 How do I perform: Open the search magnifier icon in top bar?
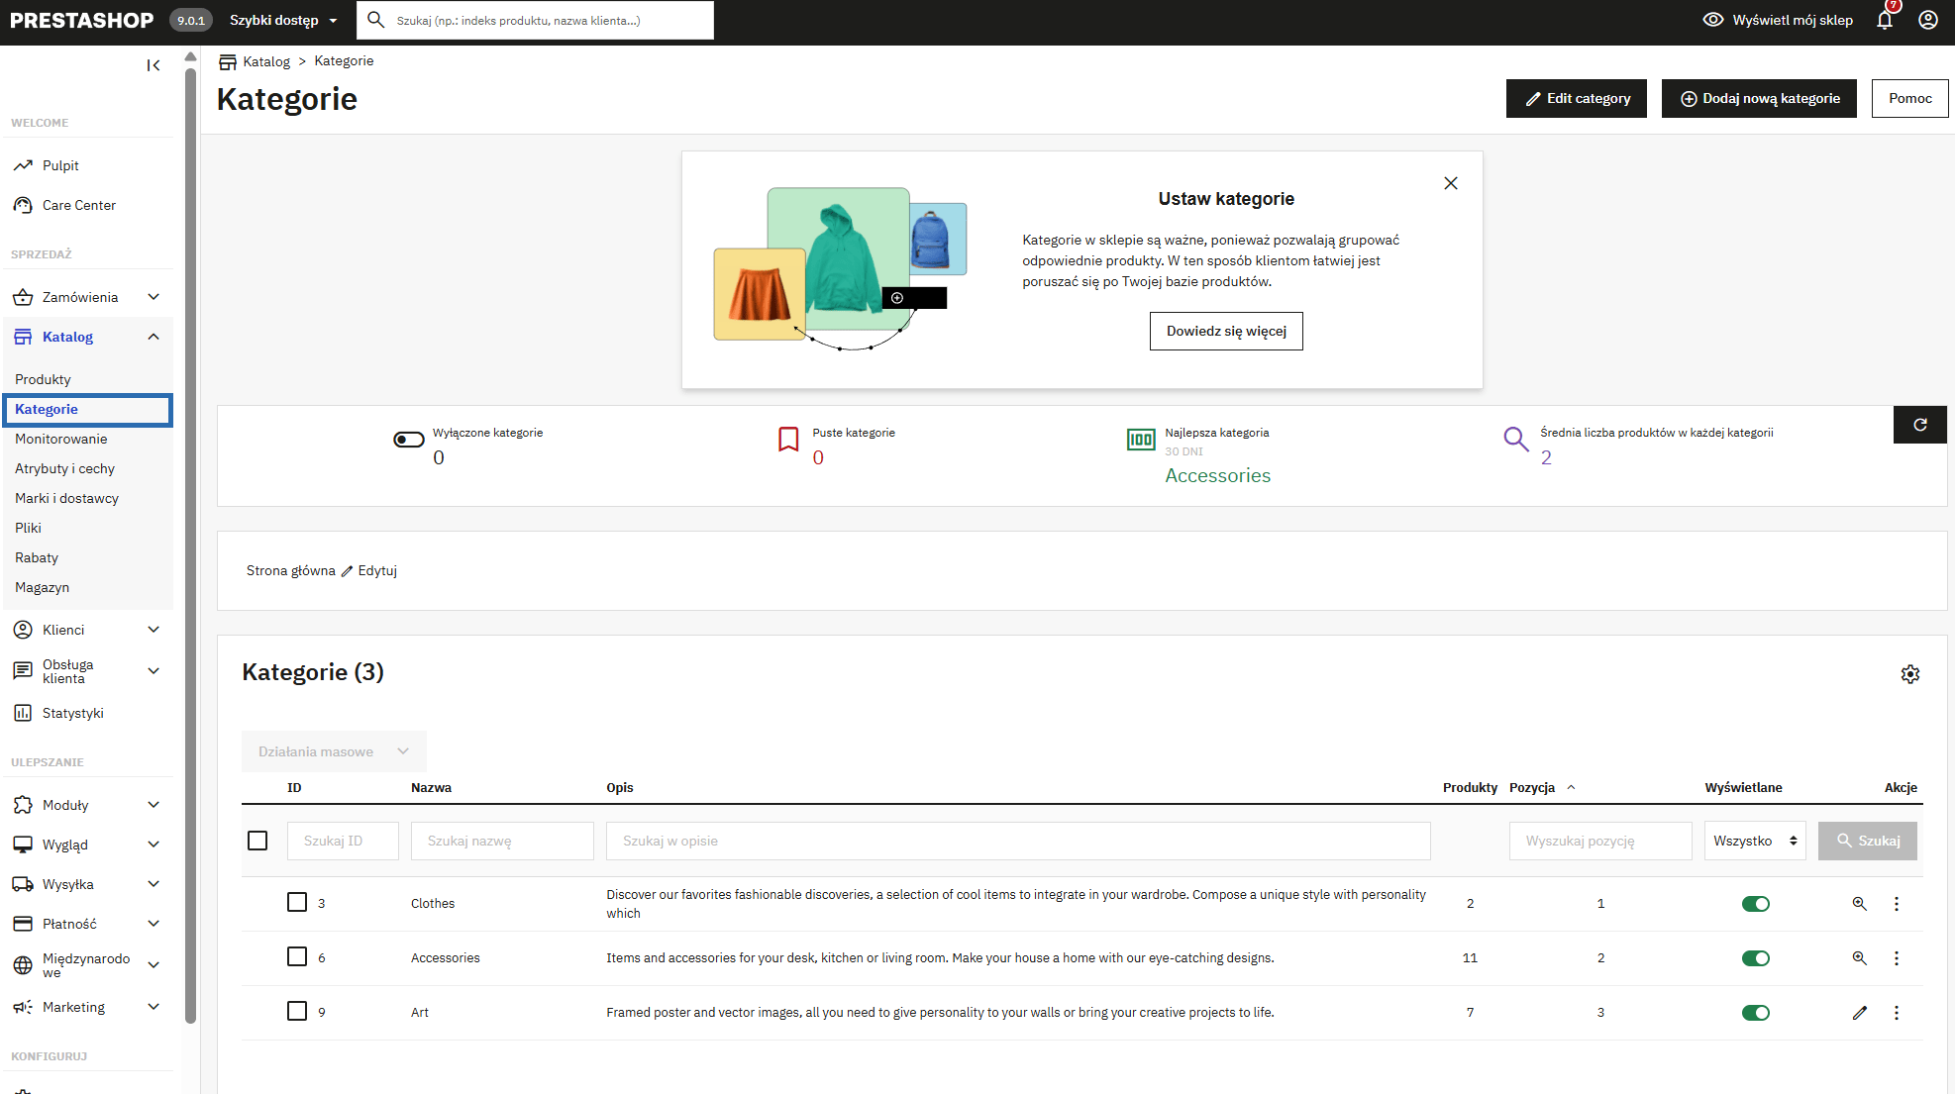374,20
